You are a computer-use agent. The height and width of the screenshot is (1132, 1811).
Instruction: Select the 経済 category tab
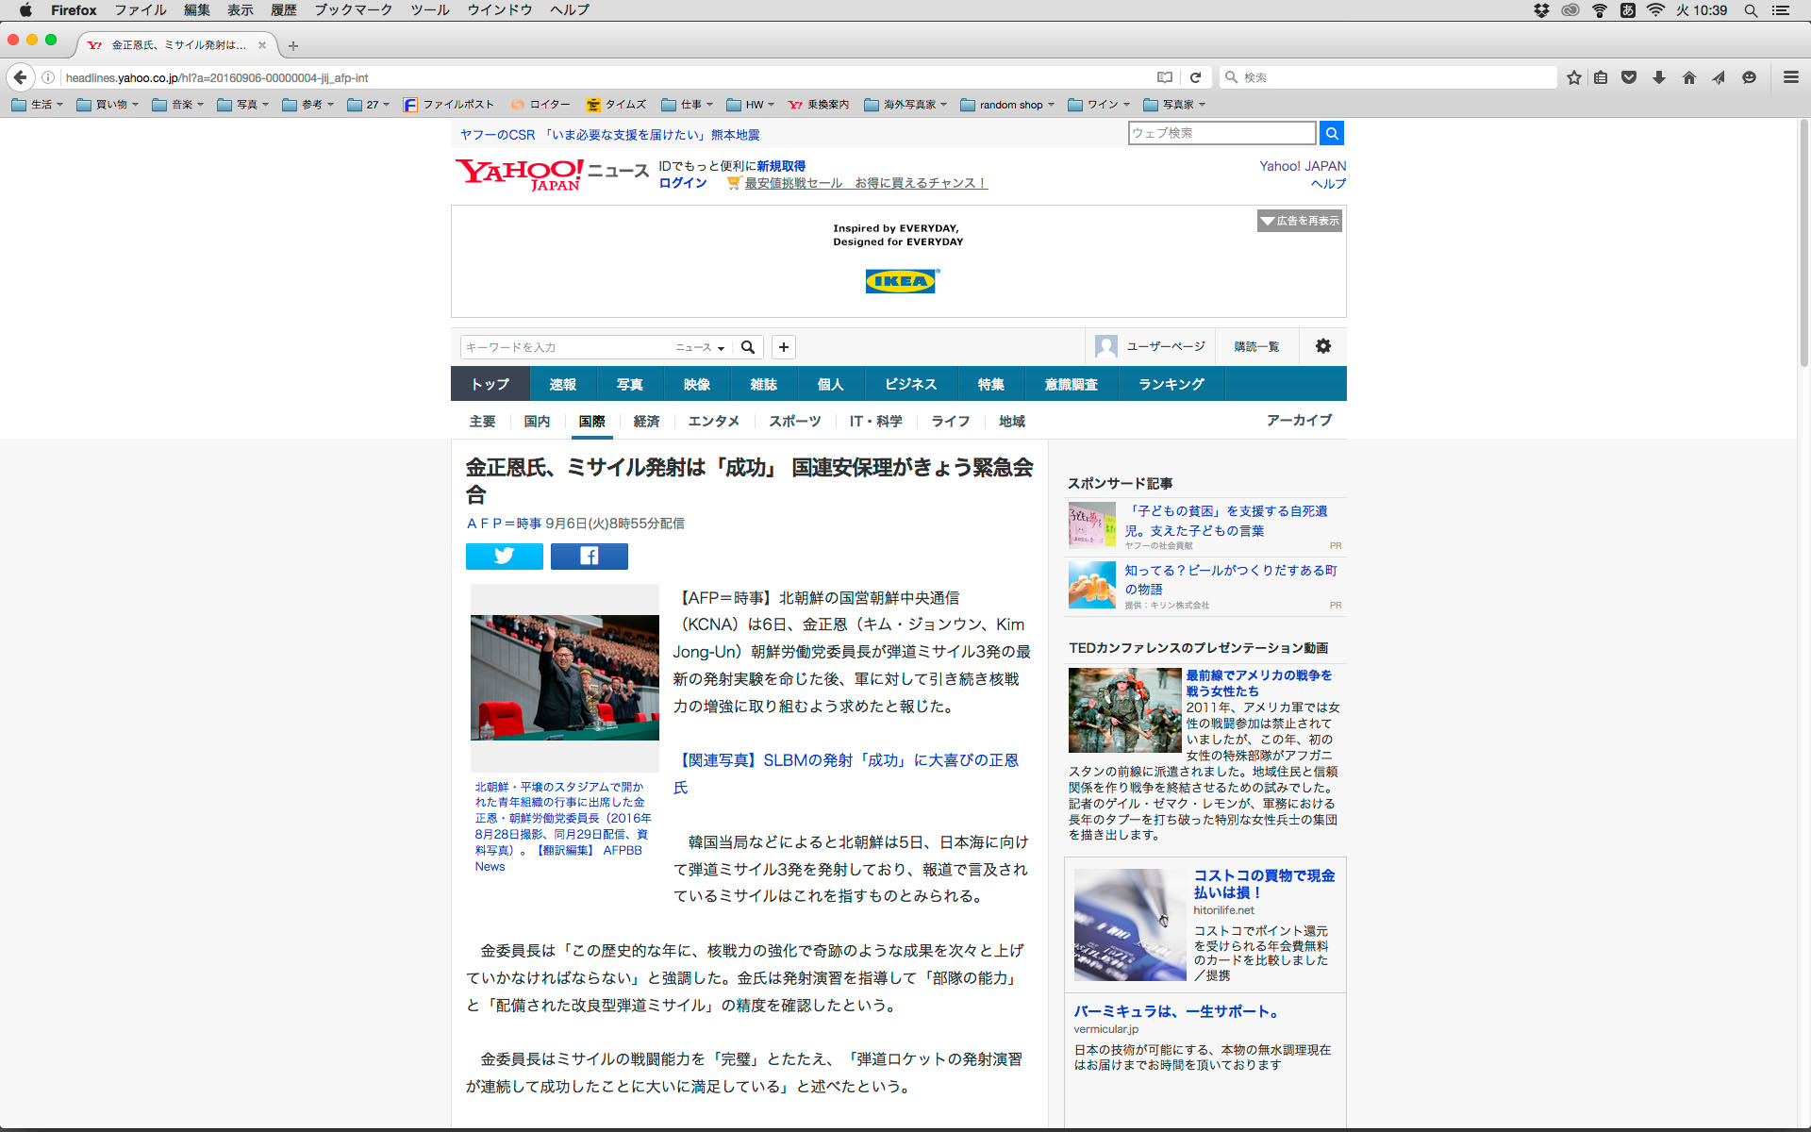(646, 421)
